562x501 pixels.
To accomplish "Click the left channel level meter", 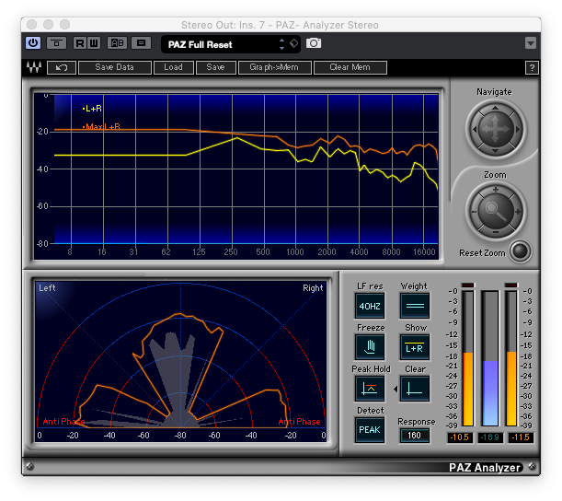I will (x=468, y=358).
